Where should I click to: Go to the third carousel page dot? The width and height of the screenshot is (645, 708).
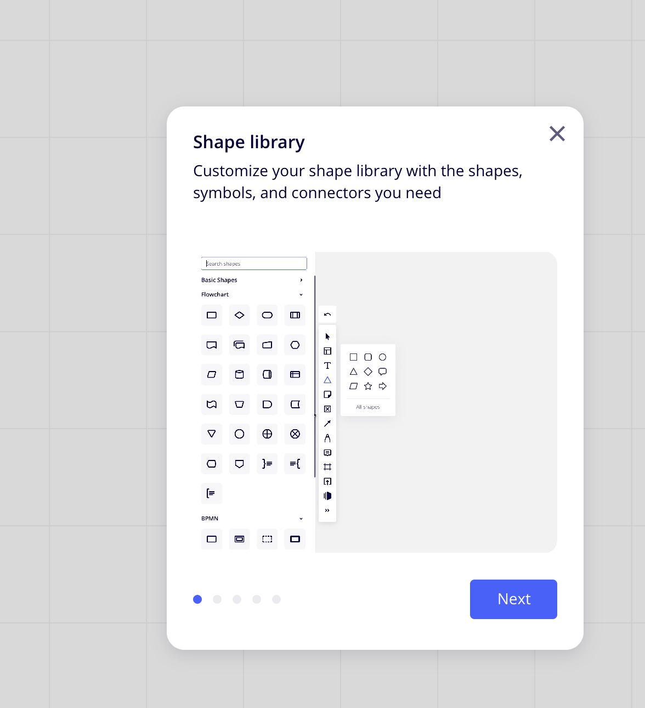click(x=237, y=599)
